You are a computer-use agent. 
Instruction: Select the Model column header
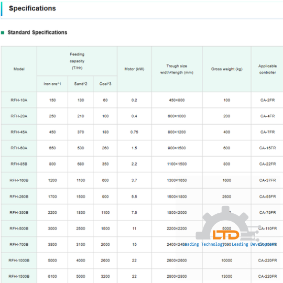click(19, 69)
